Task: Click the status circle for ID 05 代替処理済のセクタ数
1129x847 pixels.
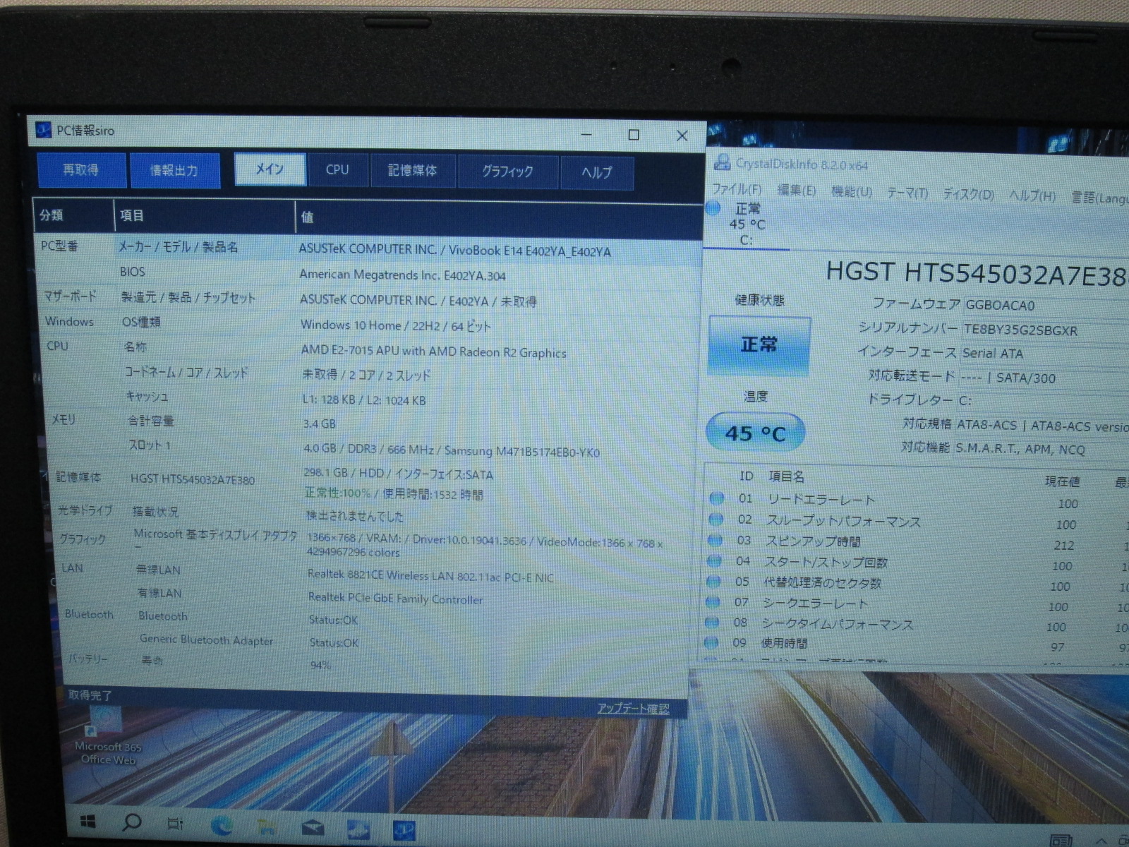Action: [x=713, y=582]
